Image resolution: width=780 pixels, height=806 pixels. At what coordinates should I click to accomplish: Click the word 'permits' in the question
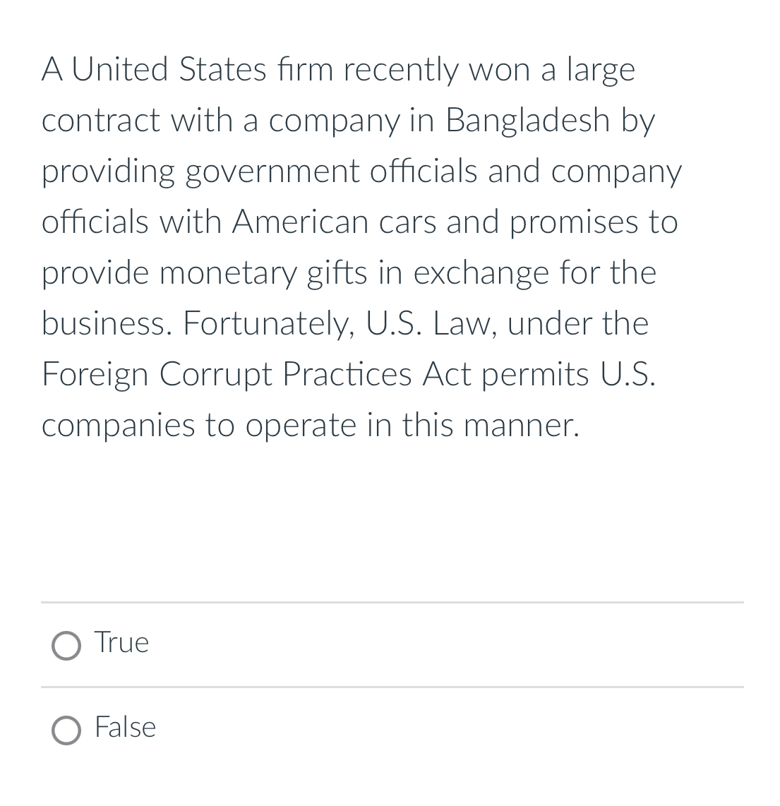tap(536, 373)
